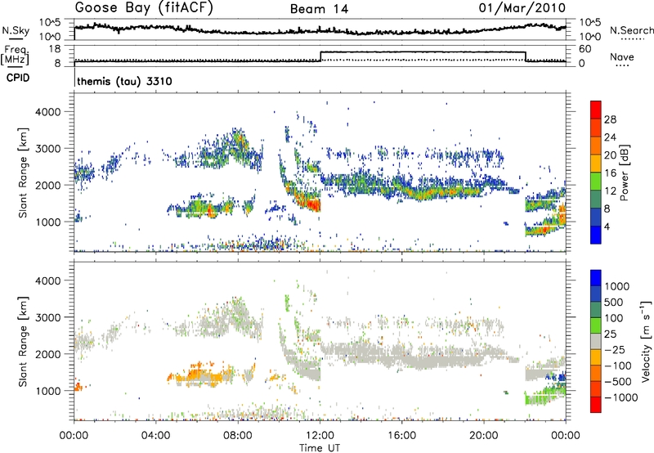This screenshot has height=453, width=654.
Task: Click the "100" tick on the Velocity color bar
Action: click(x=614, y=318)
